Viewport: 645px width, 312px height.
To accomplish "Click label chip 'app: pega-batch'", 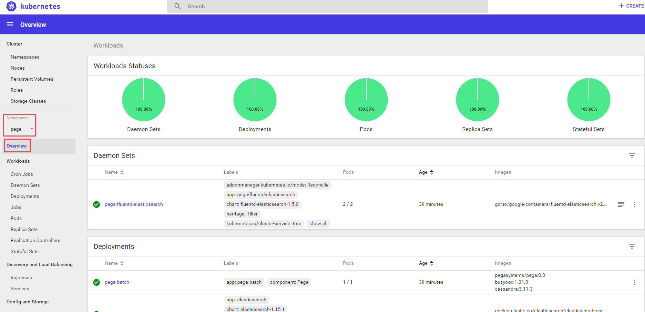I will coord(244,282).
